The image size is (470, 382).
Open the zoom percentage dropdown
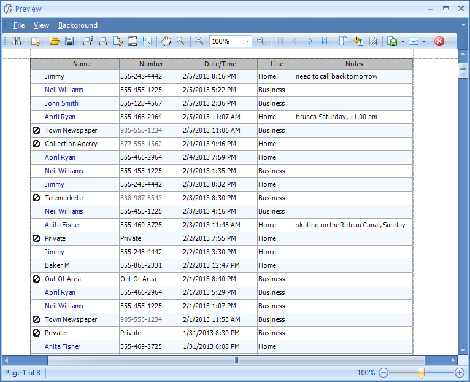(x=248, y=41)
